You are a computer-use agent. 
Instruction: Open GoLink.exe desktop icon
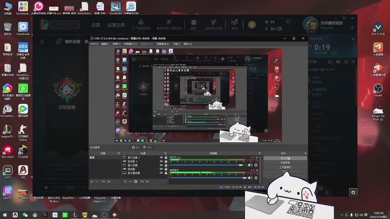coord(23,29)
